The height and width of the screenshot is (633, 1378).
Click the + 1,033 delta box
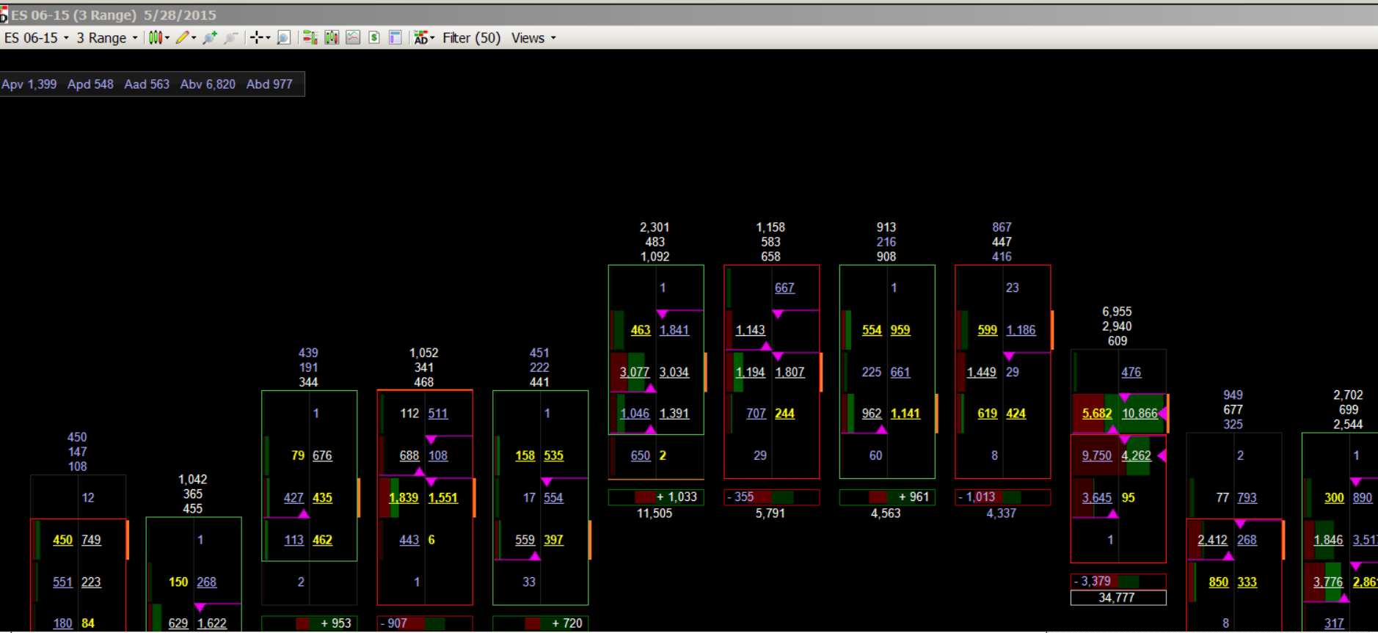click(655, 497)
